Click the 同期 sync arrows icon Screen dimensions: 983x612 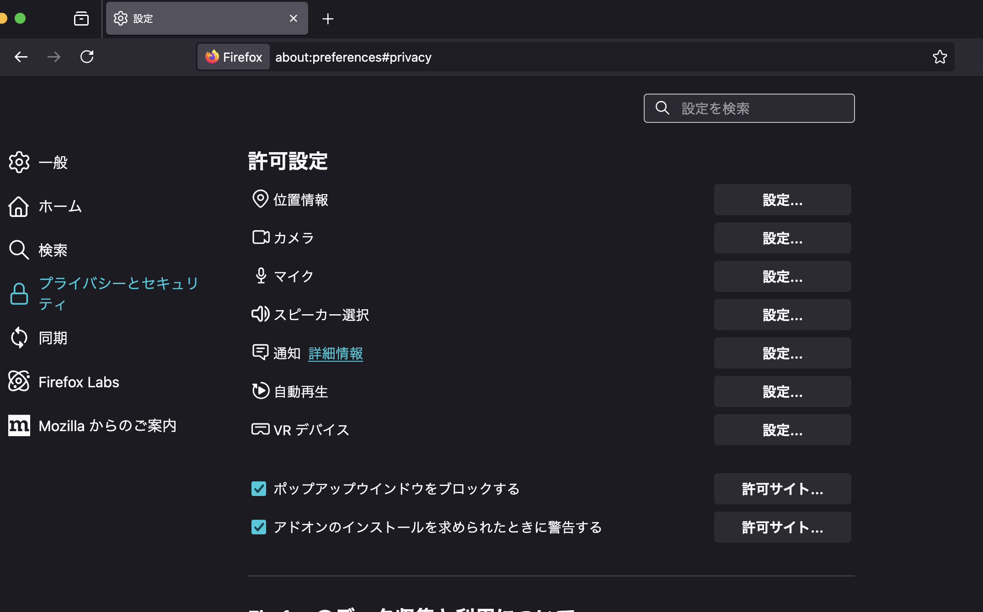tap(19, 338)
